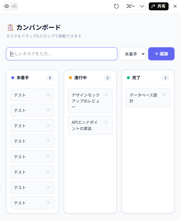Delete the third テスト task card
Image resolution: width=181 pixels, height=221 pixels.
[48, 126]
